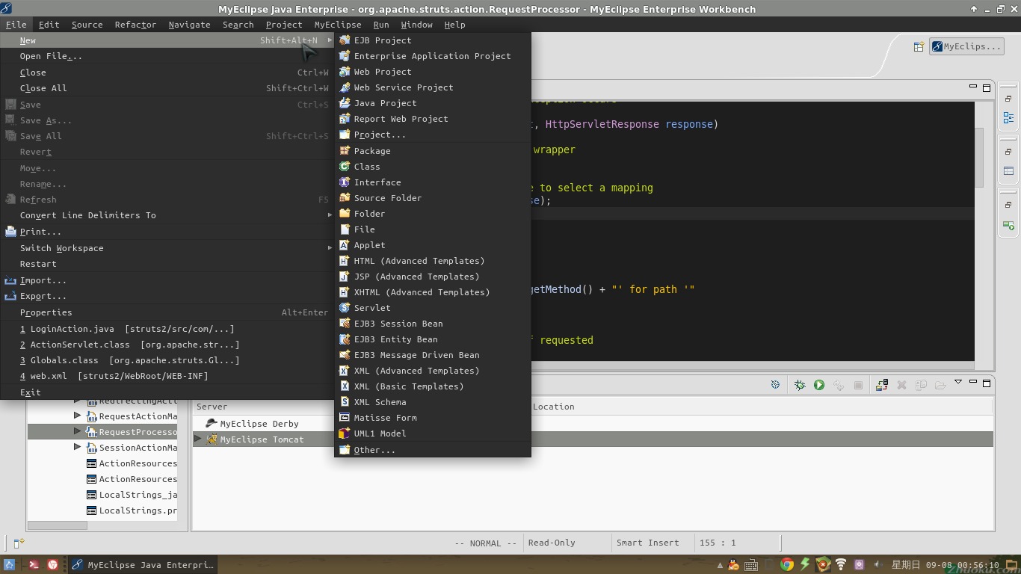This screenshot has width=1021, height=574.
Task: Expand the MyEclipse Tomcat server row
Action: click(x=198, y=439)
